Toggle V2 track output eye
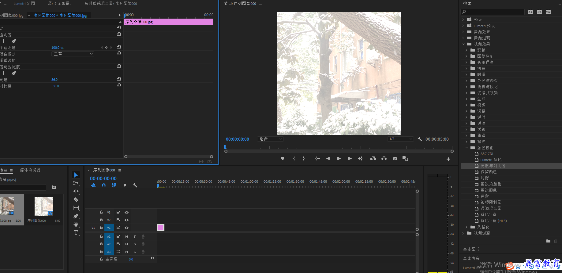This screenshot has width=562, height=273. (126, 220)
